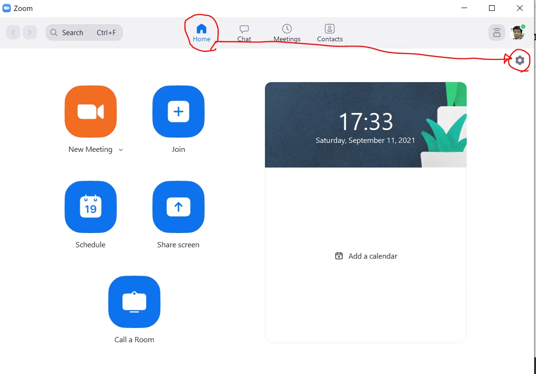Open the Contacts tab
536x374 pixels.
pyautogui.click(x=330, y=33)
